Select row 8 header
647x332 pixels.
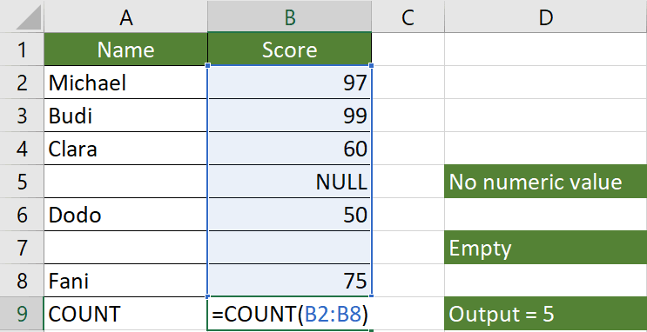point(22,280)
